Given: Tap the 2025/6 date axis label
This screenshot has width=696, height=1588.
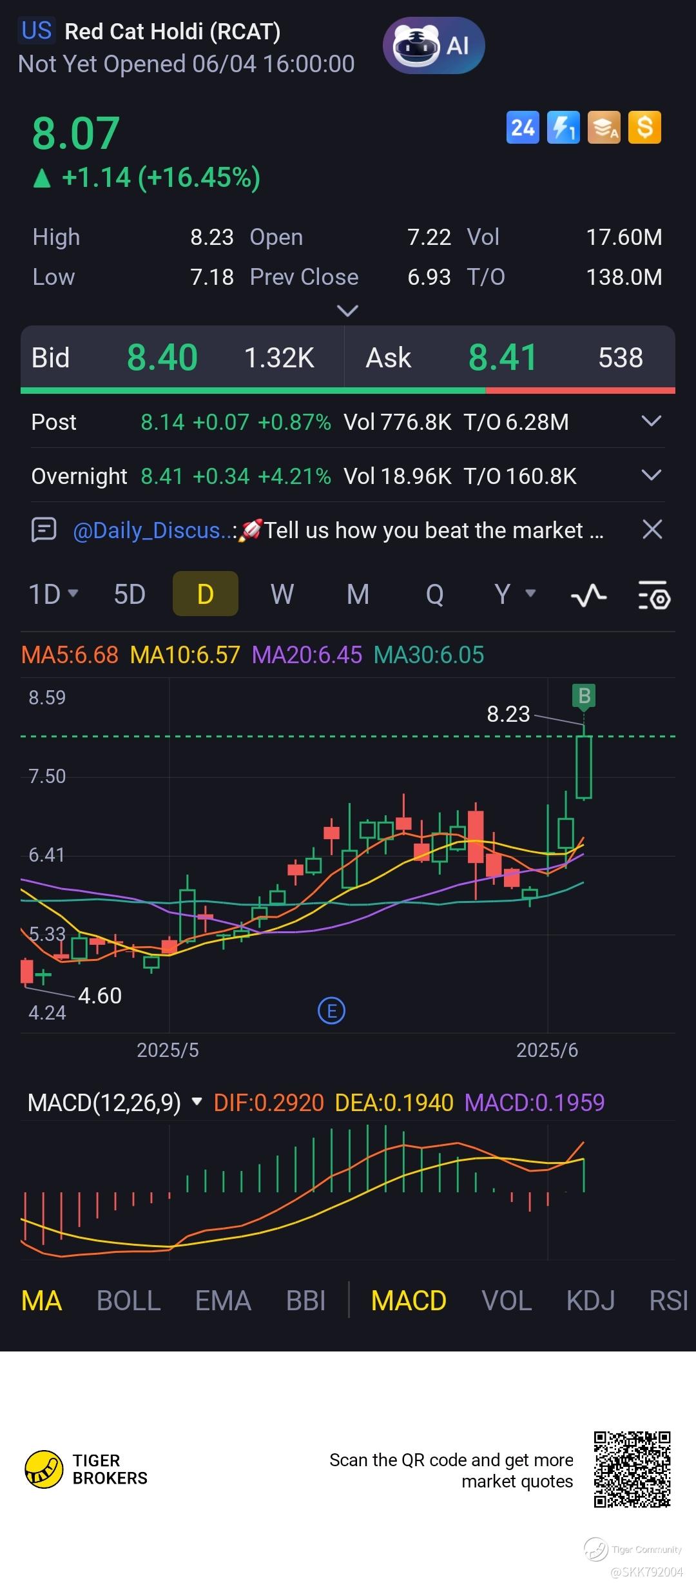Looking at the screenshot, I should 547,1050.
